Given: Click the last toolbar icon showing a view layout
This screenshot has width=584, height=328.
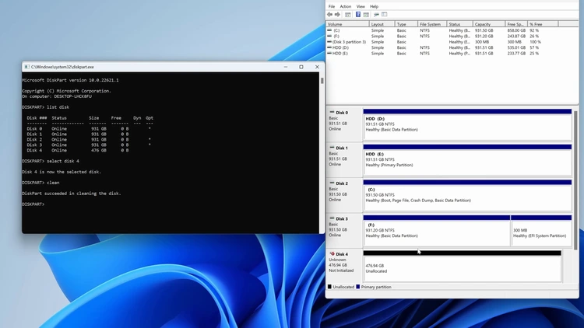Looking at the screenshot, I should pos(385,15).
